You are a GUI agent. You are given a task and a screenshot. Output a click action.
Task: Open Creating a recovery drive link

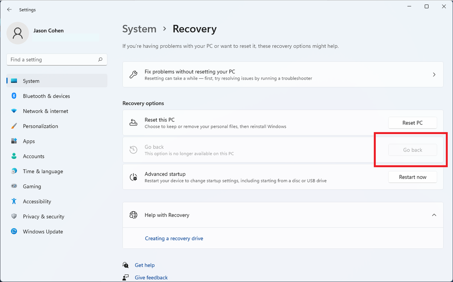[x=174, y=238]
